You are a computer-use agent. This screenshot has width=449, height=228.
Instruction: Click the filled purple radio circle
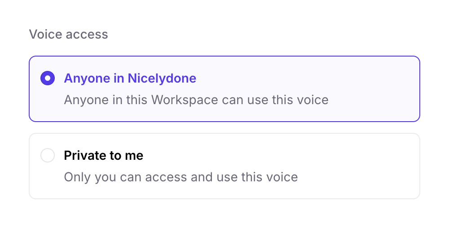(x=48, y=79)
